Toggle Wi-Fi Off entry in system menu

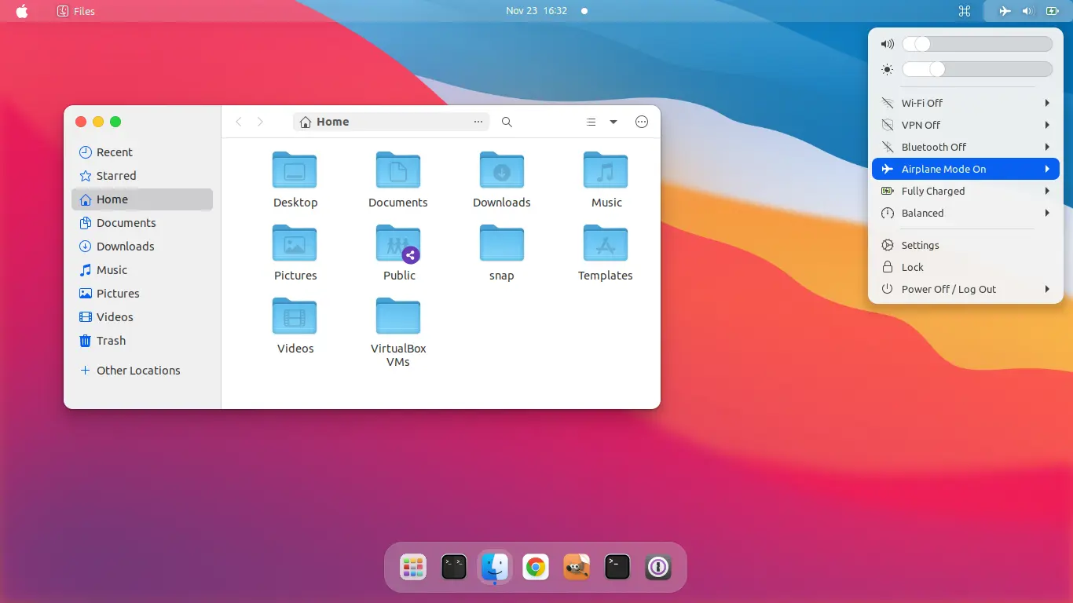(x=921, y=103)
